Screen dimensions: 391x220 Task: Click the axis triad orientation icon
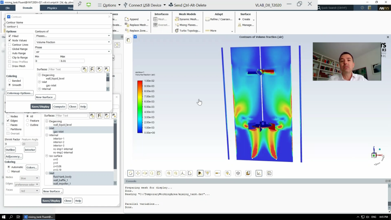[183, 173]
